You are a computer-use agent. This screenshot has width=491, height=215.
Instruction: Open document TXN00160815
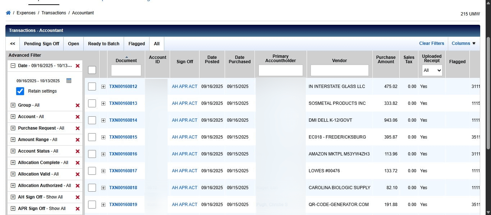123,137
